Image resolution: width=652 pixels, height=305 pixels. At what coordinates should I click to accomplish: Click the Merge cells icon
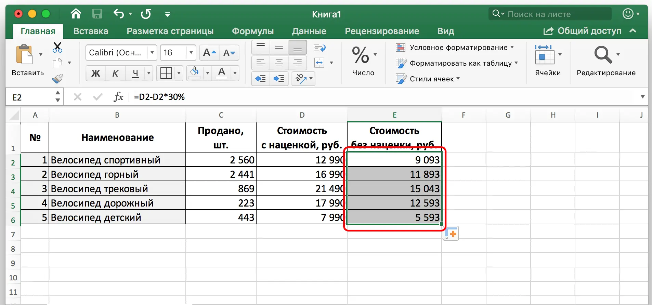coord(320,63)
